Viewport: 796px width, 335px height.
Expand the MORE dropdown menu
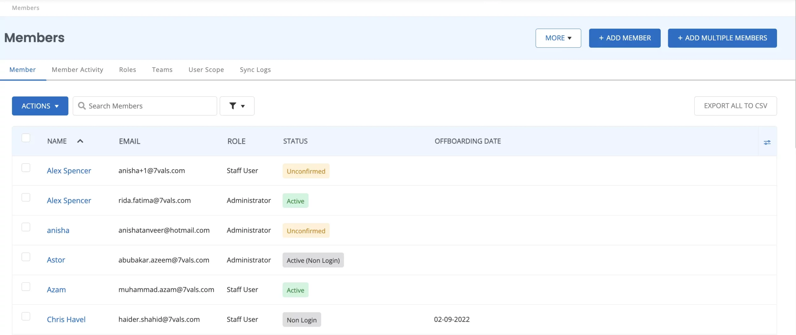(558, 38)
